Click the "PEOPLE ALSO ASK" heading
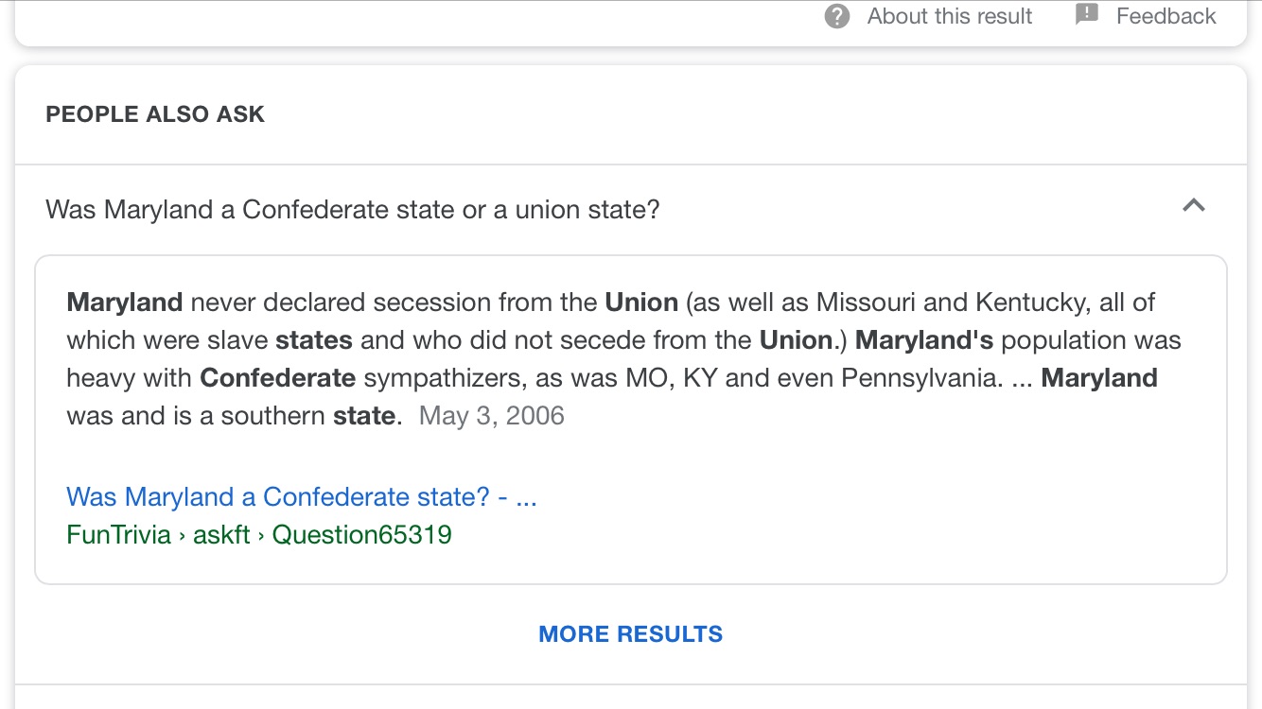Viewport: 1262px width, 709px height. pyautogui.click(x=155, y=114)
